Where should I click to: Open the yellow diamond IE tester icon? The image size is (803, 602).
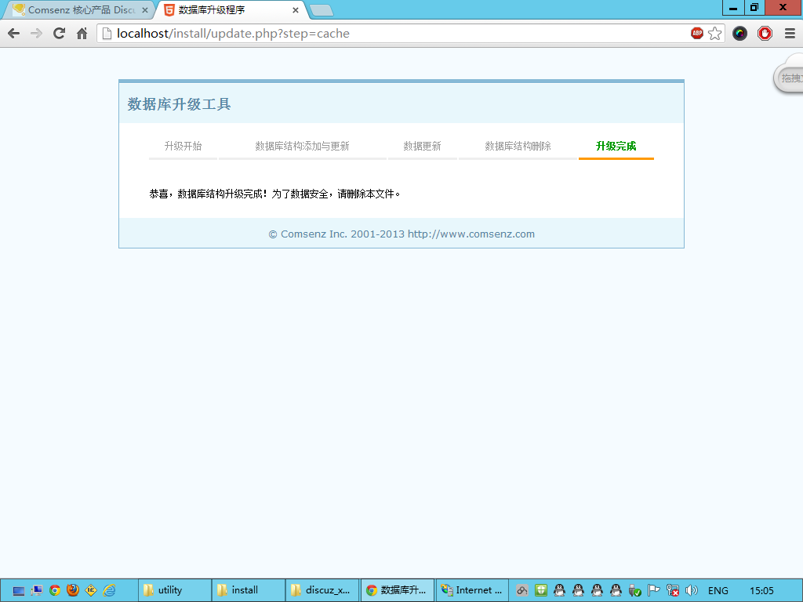91,589
